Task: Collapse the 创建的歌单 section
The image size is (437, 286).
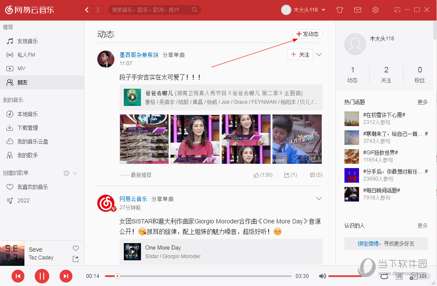Action: (x=75, y=173)
